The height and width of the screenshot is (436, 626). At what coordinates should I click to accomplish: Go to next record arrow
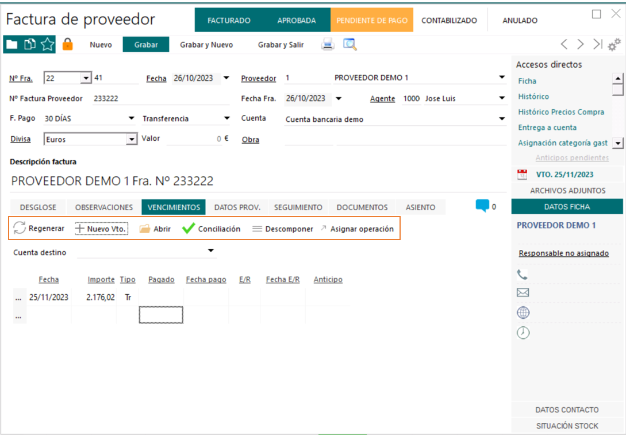(581, 44)
